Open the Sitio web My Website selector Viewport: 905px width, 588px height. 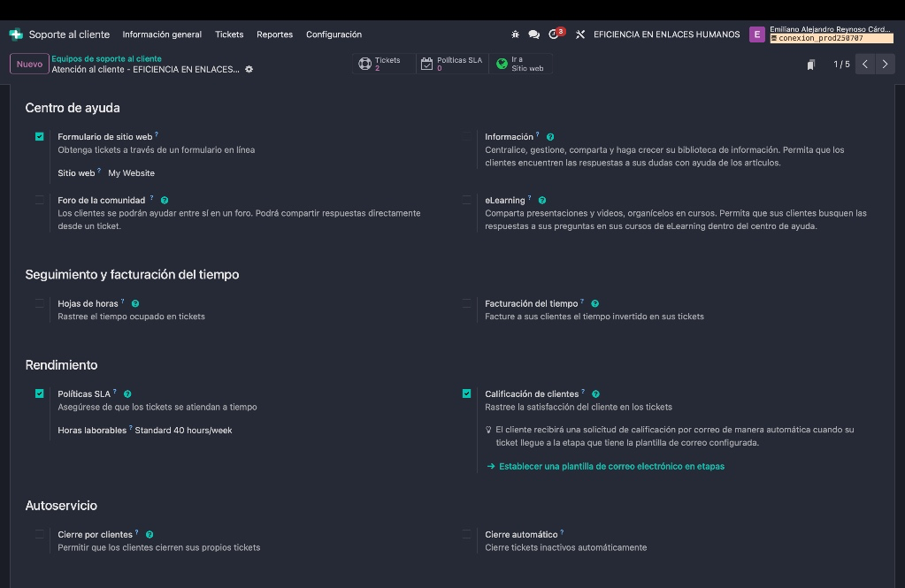click(132, 173)
